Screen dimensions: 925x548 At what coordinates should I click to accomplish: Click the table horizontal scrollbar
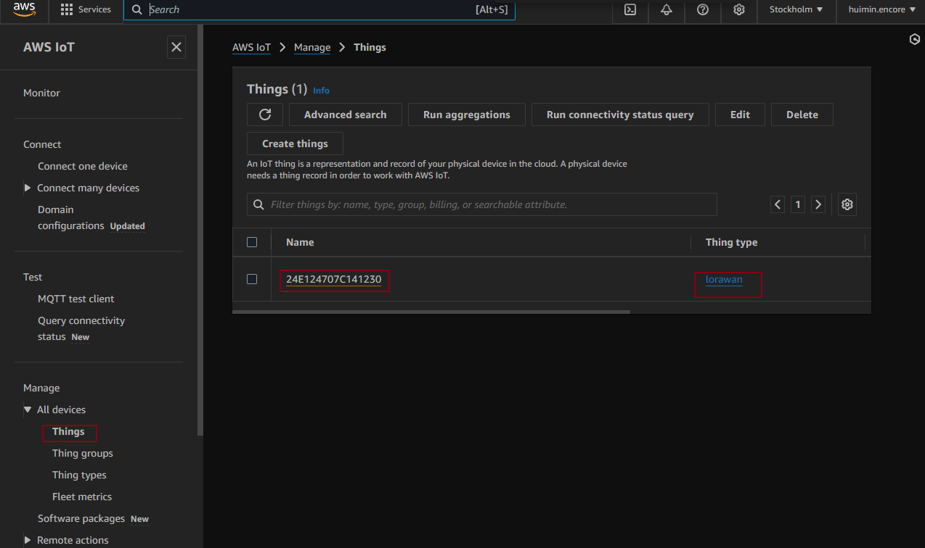coord(431,312)
